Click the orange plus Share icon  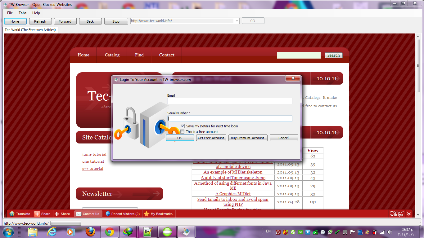pyautogui.click(x=37, y=214)
